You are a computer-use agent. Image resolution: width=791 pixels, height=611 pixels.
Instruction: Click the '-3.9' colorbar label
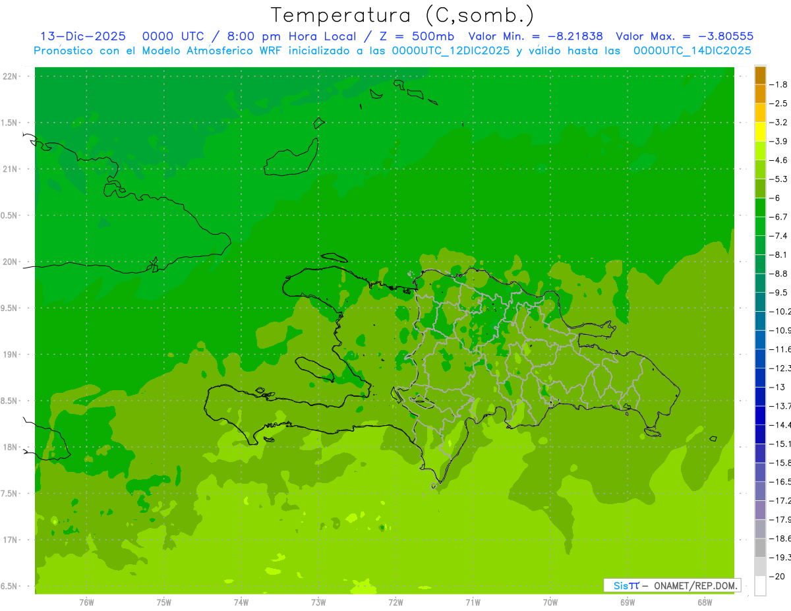tap(778, 141)
